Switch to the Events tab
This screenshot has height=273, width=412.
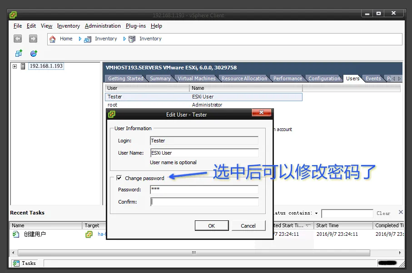[373, 78]
